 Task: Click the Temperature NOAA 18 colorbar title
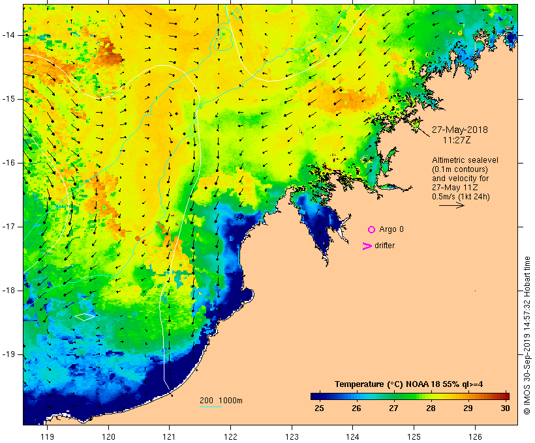click(409, 384)
